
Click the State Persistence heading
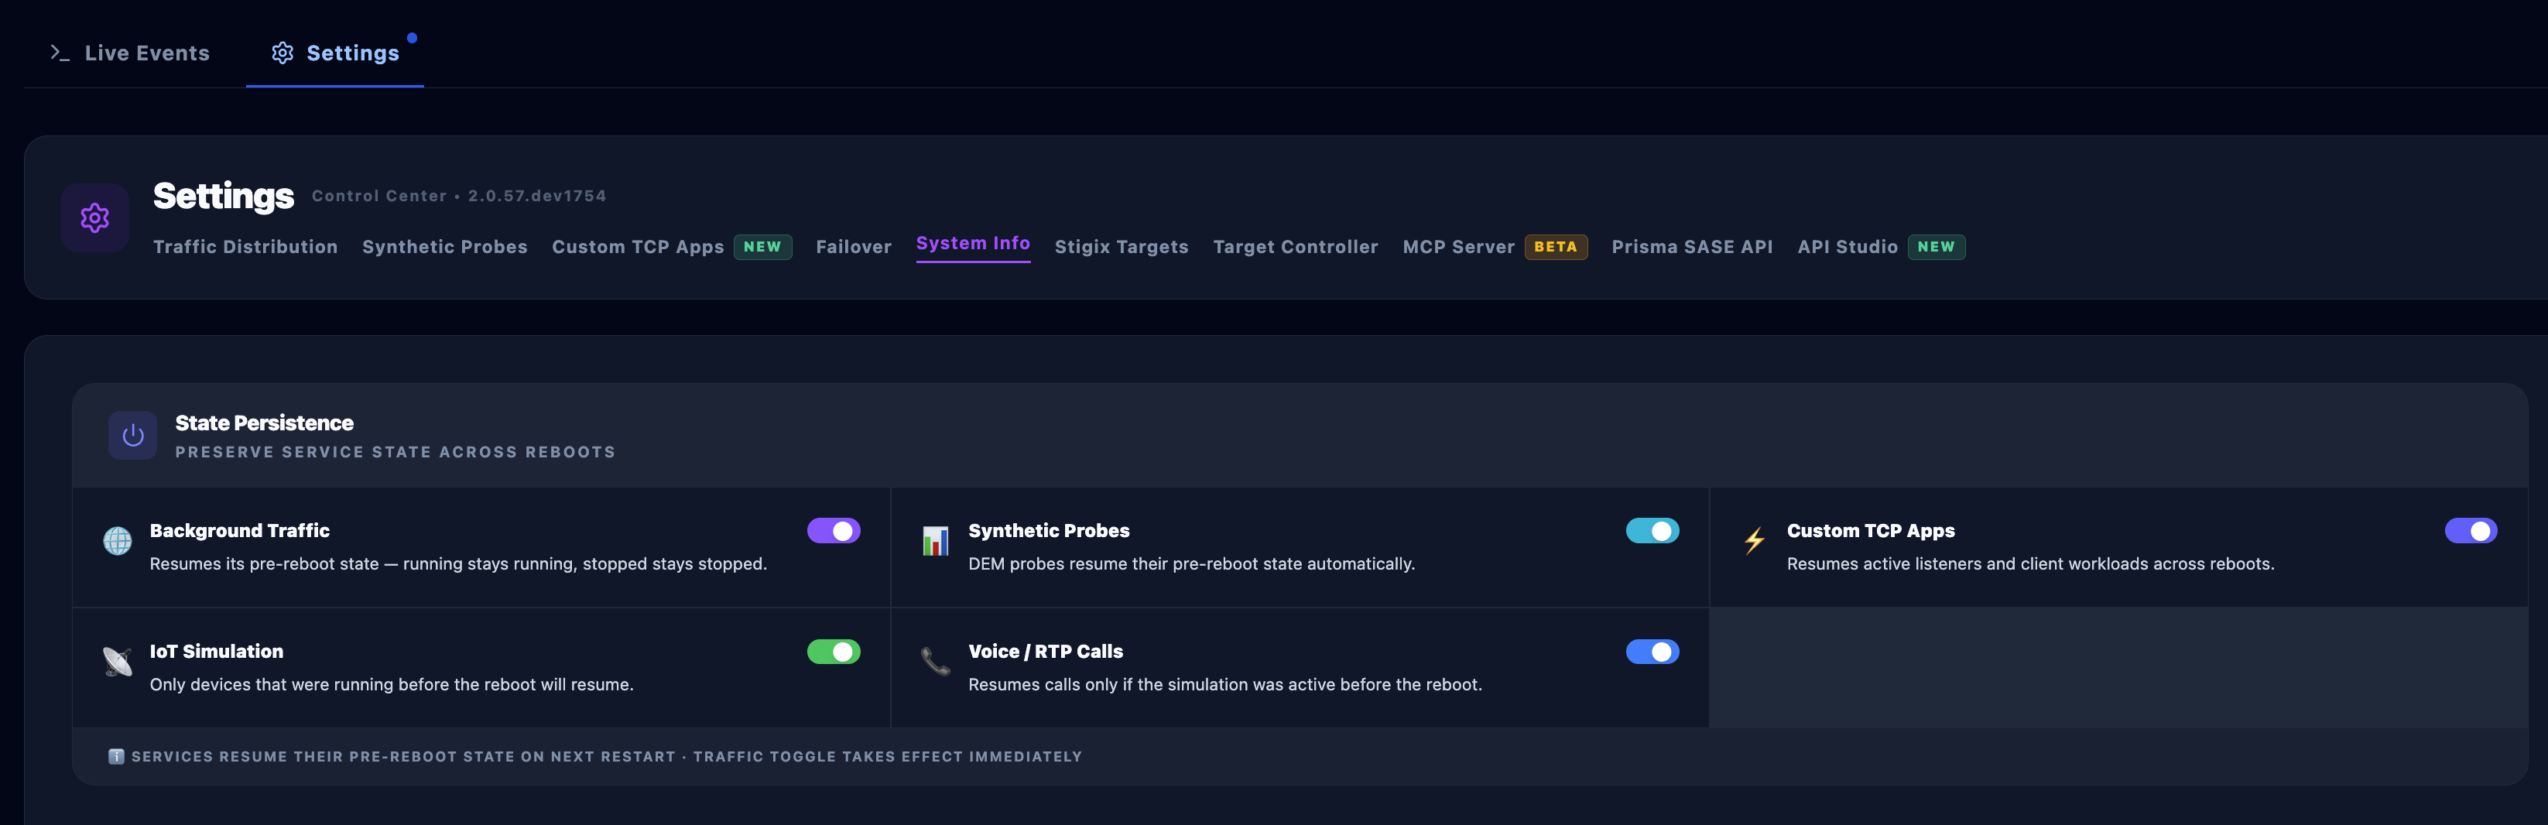pyautogui.click(x=264, y=423)
